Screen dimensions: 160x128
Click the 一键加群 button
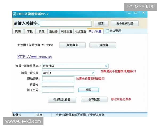(103, 45)
